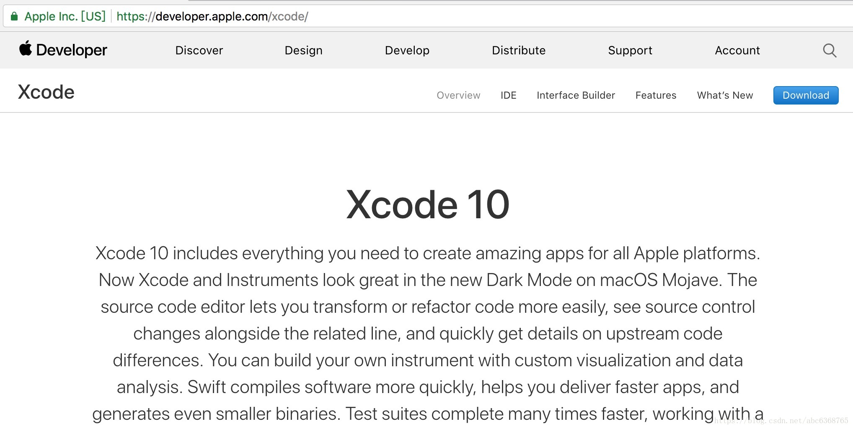Select the Features tab
Image resolution: width=853 pixels, height=429 pixels.
pyautogui.click(x=655, y=95)
